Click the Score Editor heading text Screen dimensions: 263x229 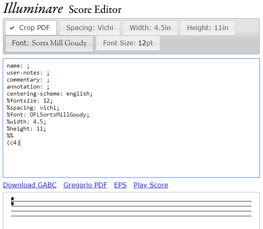tap(95, 9)
